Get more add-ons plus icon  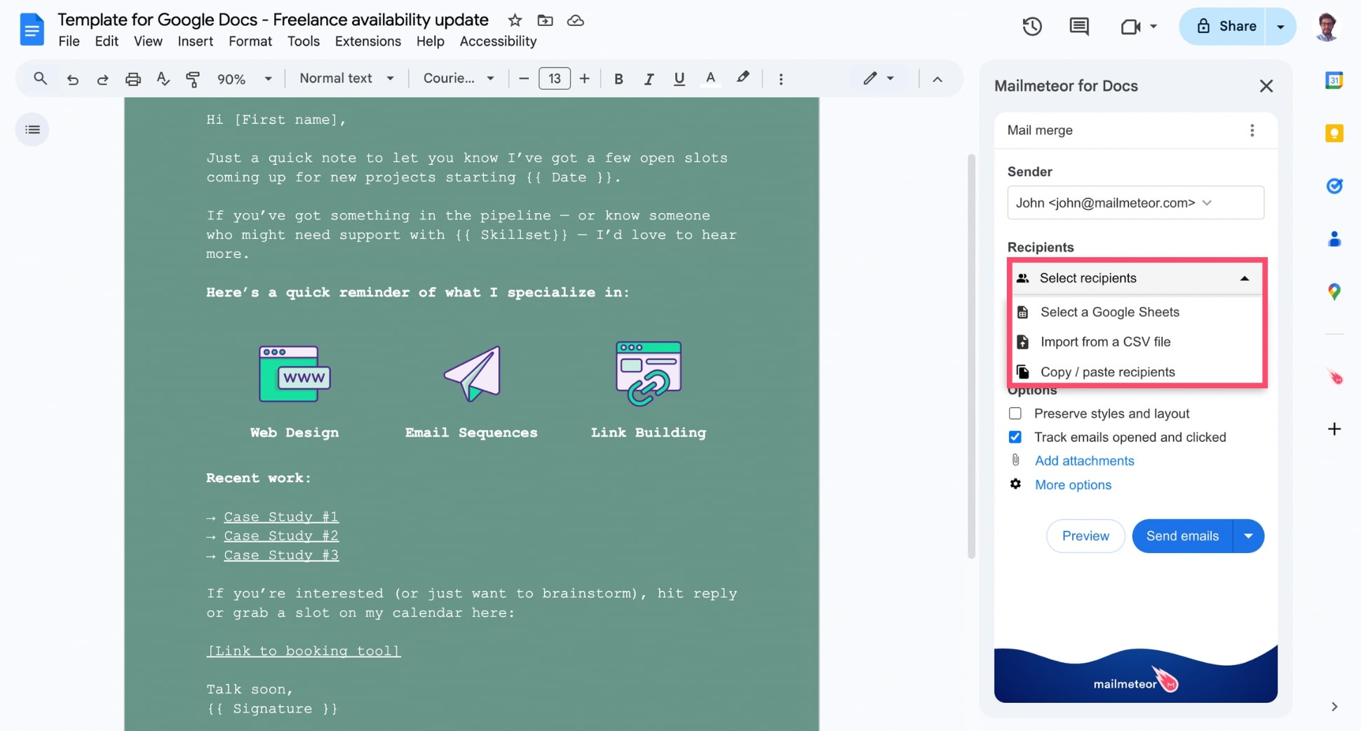[1334, 429]
